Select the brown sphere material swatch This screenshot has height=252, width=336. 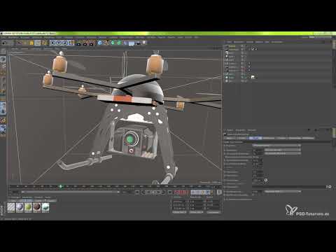(x=36, y=207)
